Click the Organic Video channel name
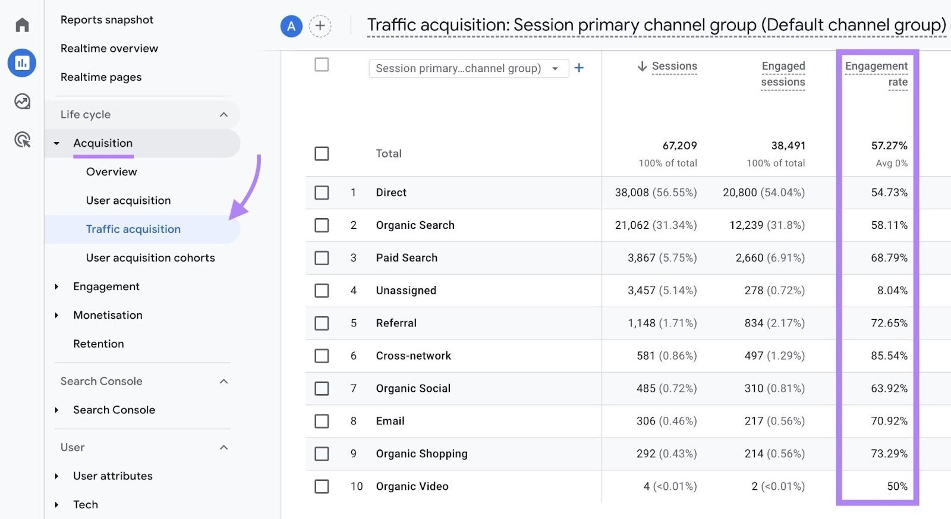Screen dimensions: 951x519 click(412, 486)
